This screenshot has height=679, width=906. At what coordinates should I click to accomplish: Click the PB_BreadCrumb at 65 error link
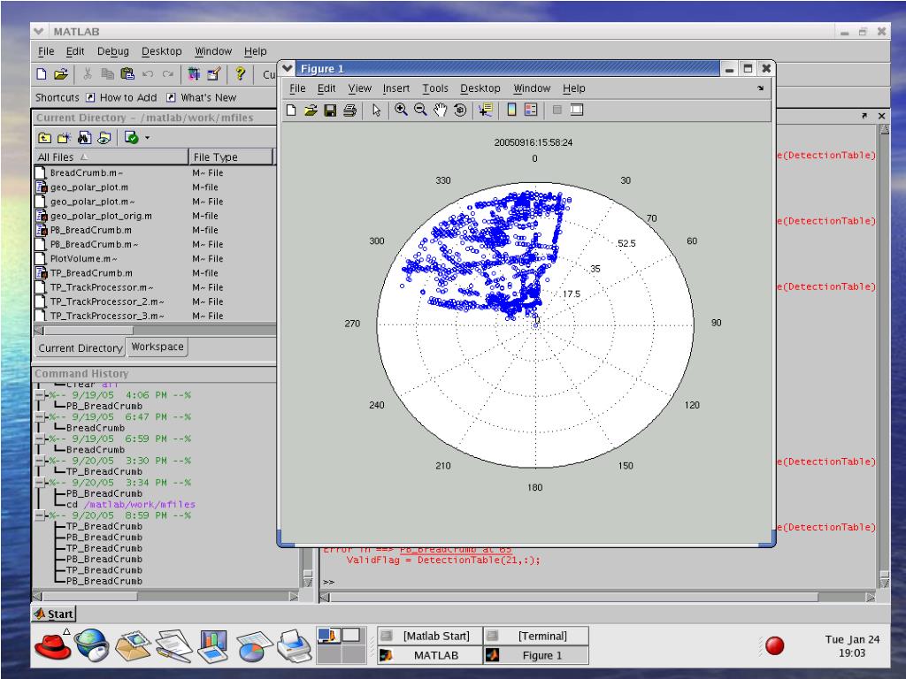456,549
